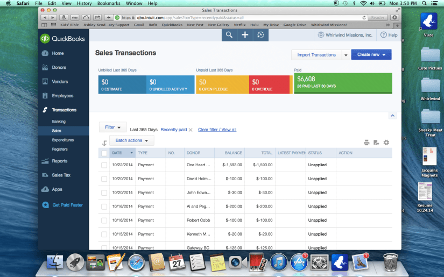Open Bookmarks menu in menu bar
The image size is (444, 277).
click(109, 3)
